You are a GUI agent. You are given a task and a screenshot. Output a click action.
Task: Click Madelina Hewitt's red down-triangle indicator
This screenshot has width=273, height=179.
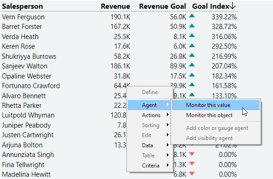pyautogui.click(x=192, y=173)
